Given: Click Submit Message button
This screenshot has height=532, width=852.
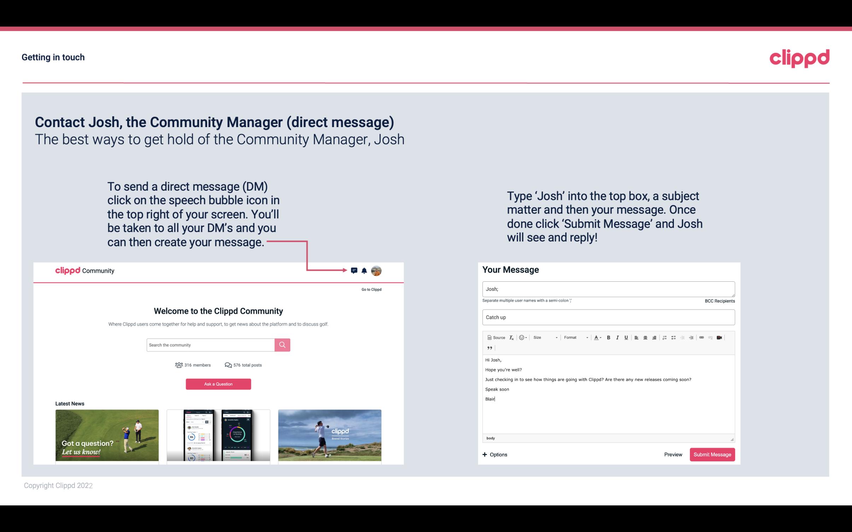Looking at the screenshot, I should [712, 455].
